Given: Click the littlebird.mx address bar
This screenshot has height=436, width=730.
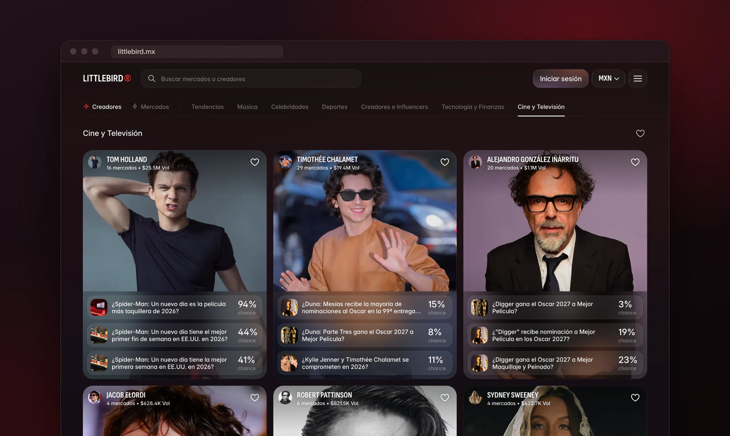Looking at the screenshot, I should tap(197, 51).
